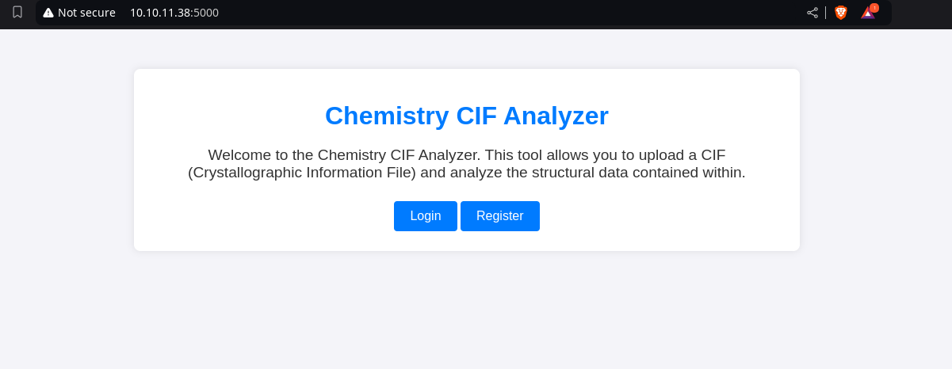Click the red notification badge on Rewards
The image size is (952, 369).
(874, 8)
